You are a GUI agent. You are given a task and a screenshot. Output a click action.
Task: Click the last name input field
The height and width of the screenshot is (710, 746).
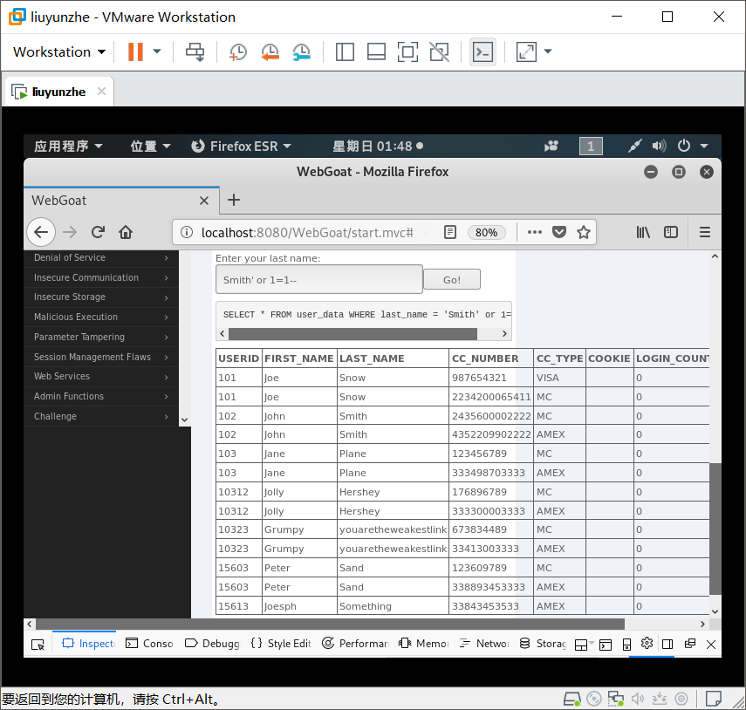point(319,280)
